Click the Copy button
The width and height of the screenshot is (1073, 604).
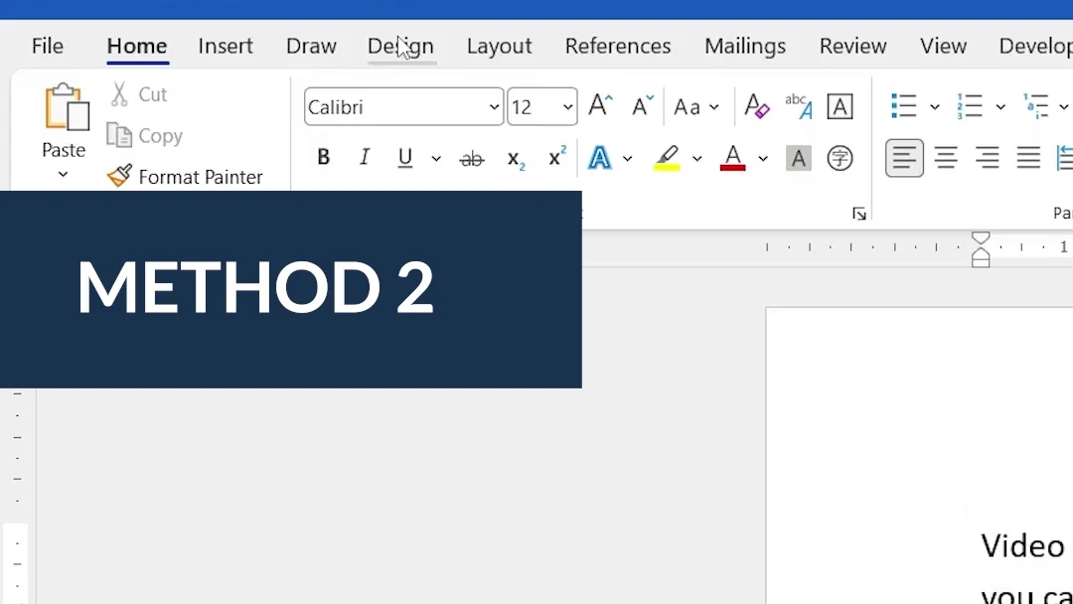[145, 135]
